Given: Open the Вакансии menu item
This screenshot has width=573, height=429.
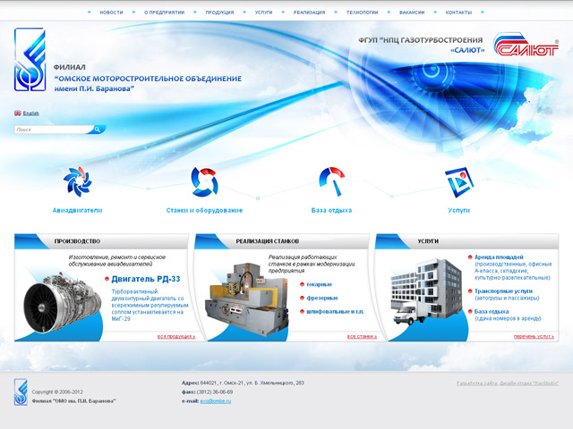Looking at the screenshot, I should tap(412, 13).
